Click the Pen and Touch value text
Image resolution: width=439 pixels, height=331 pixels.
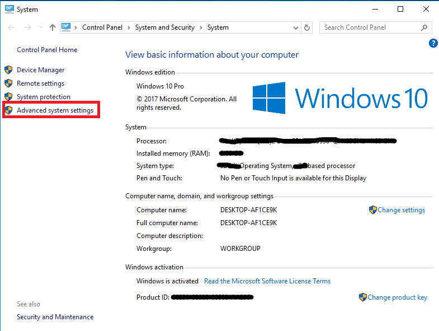(293, 178)
